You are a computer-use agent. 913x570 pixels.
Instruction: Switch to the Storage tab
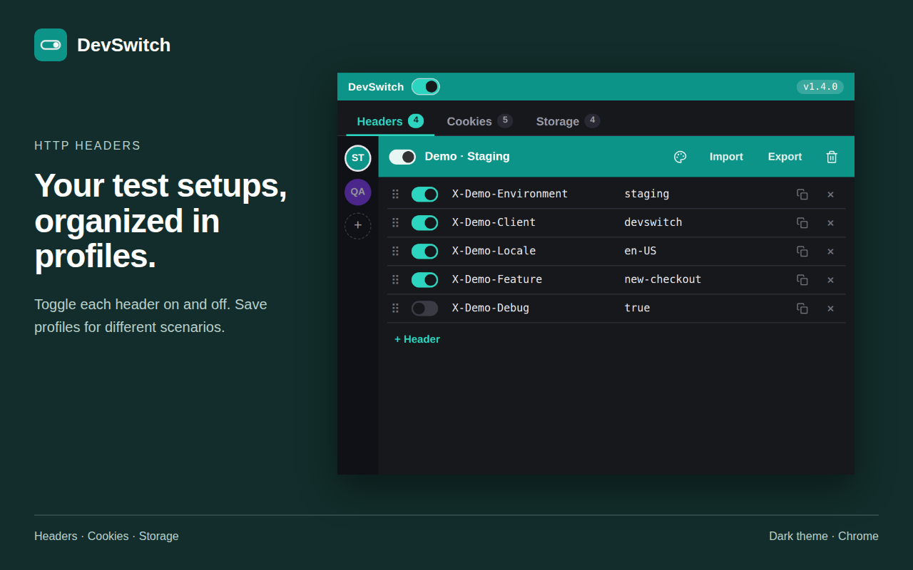[568, 121]
